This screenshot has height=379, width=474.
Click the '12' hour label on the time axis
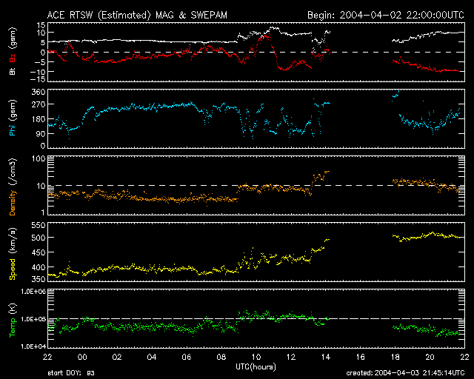tap(291, 358)
